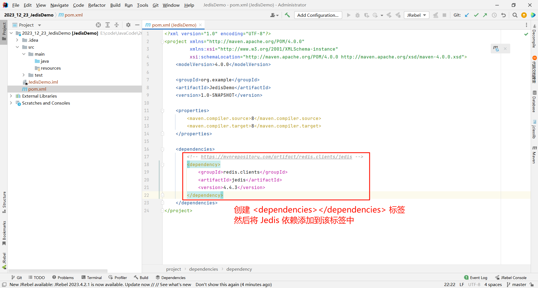Click the Run with Coverage icon
Viewport: 538px width, 288px height.
pyautogui.click(x=367, y=15)
